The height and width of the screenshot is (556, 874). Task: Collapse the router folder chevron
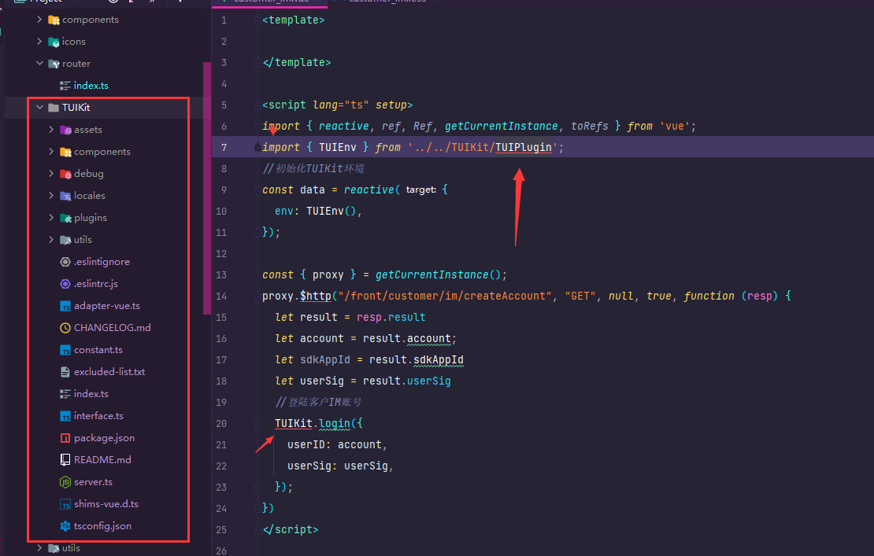tap(39, 64)
